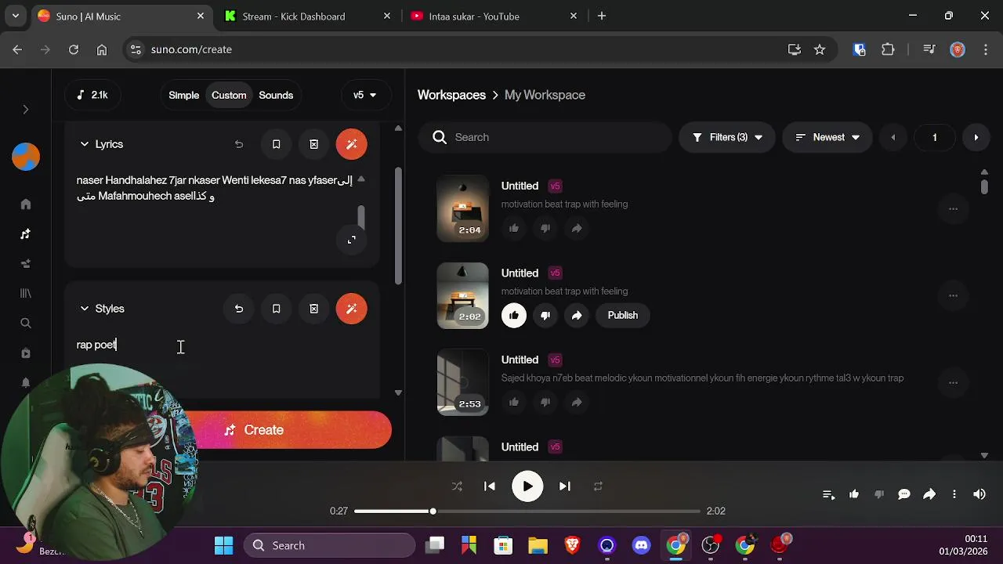Viewport: 1003px width, 564px height.
Task: Open the queue icon in player bar
Action: click(828, 494)
